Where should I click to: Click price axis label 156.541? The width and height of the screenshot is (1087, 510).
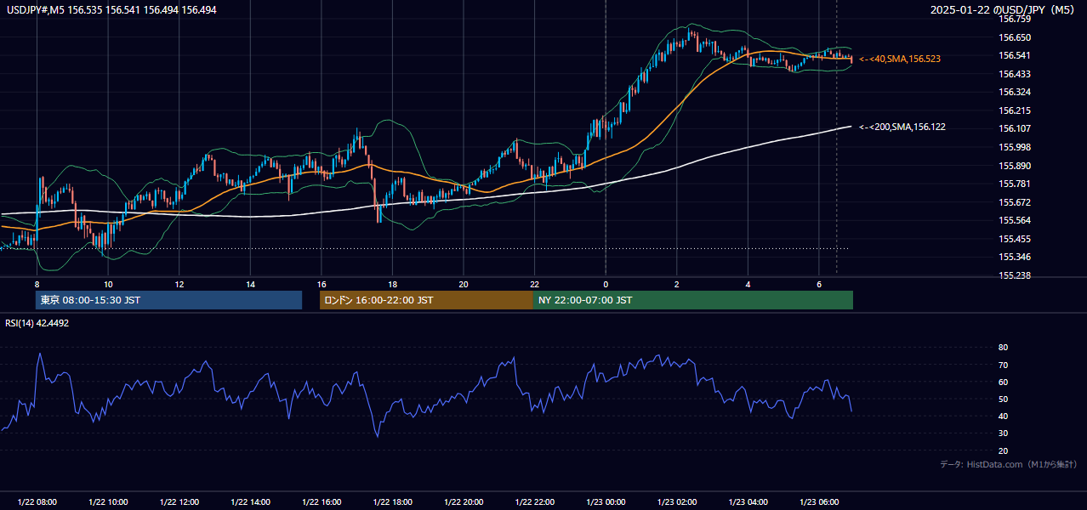(1014, 55)
